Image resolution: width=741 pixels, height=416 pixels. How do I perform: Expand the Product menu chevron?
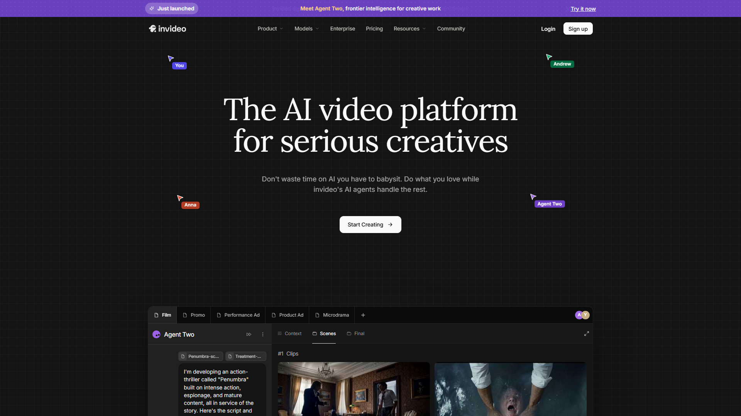[281, 29]
